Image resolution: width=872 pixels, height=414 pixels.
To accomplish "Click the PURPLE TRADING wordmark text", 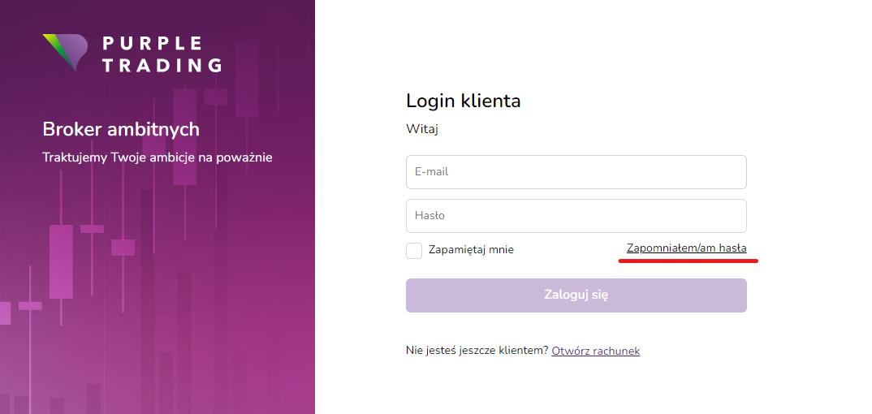I will coord(162,54).
